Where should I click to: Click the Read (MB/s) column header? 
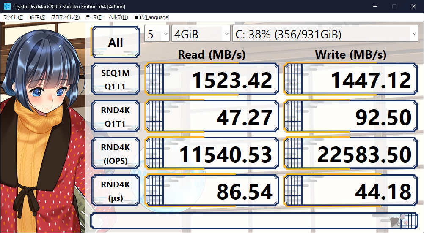pyautogui.click(x=212, y=55)
